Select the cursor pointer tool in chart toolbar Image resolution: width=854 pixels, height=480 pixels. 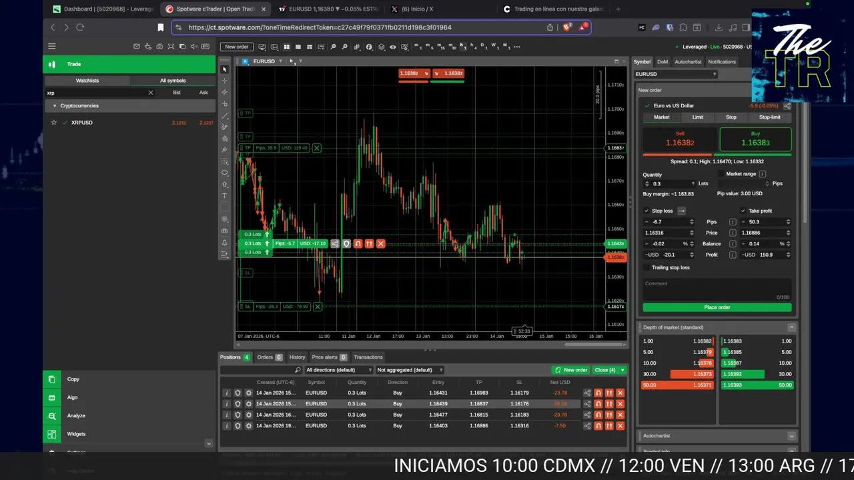click(x=225, y=69)
